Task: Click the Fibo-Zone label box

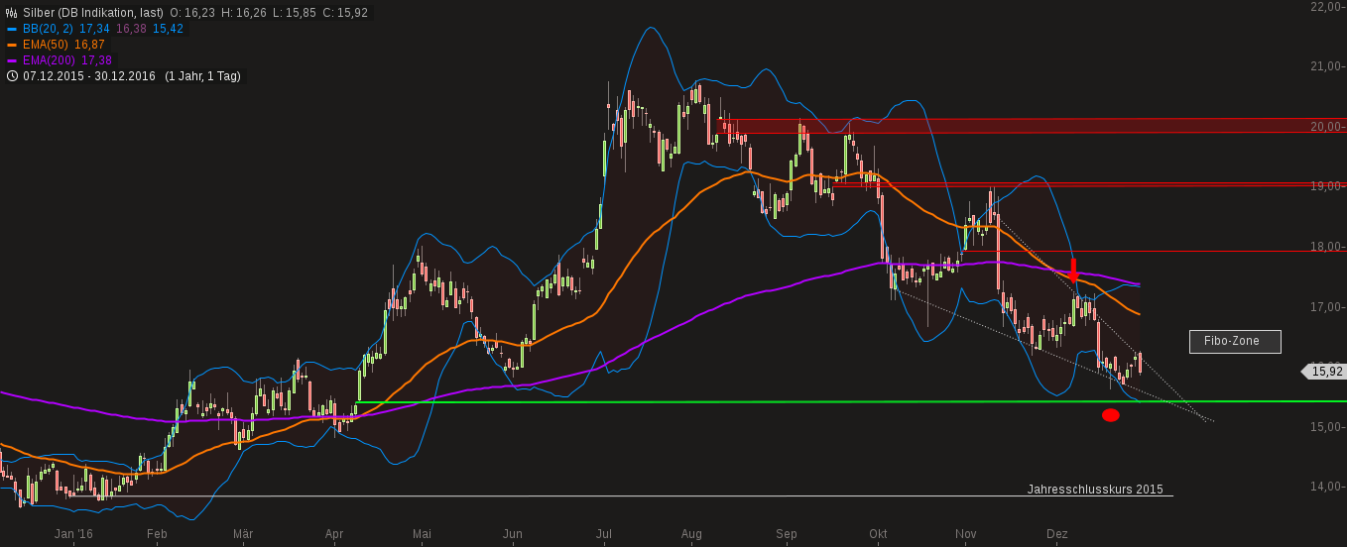Action: (x=1235, y=341)
